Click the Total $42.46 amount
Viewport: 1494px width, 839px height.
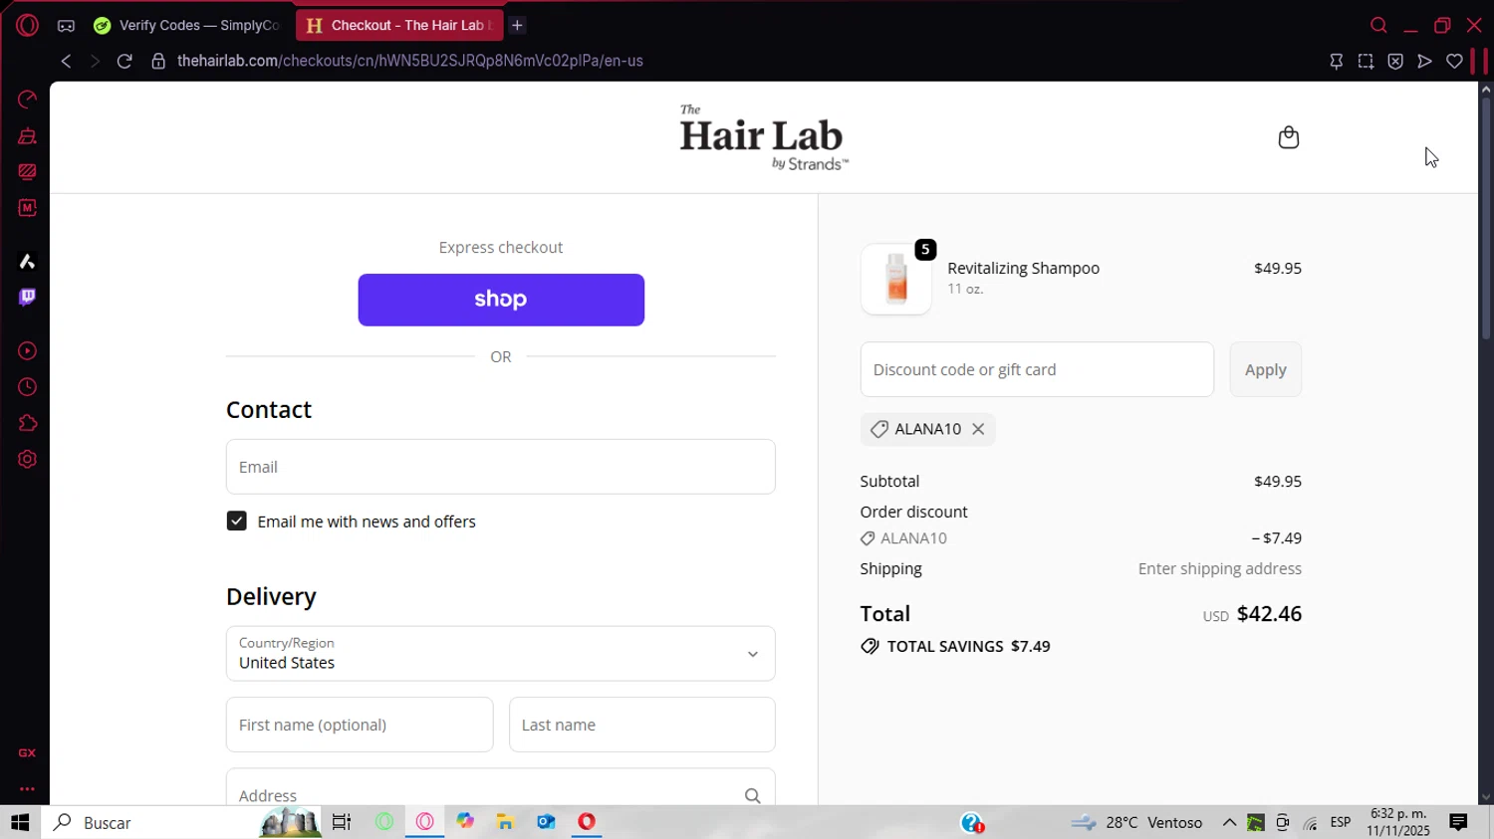pyautogui.click(x=1269, y=614)
